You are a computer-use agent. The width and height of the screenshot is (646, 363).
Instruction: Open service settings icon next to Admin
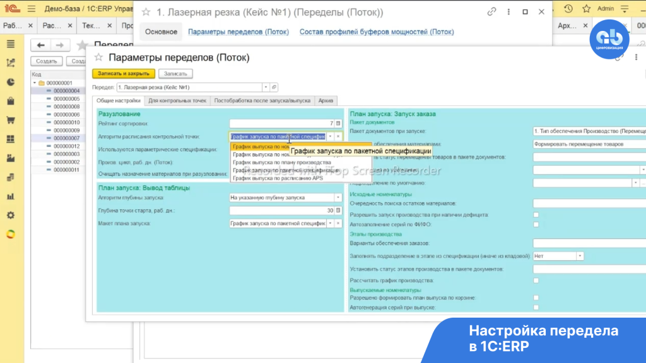click(625, 9)
